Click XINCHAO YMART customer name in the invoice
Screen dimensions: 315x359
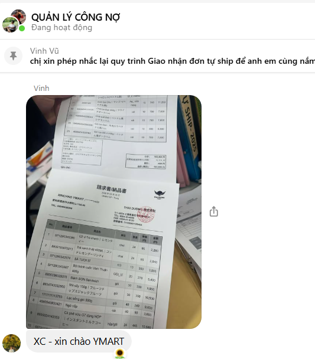(71, 197)
